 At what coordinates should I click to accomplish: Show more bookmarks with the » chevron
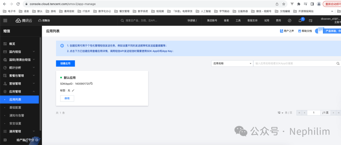tap(332, 11)
